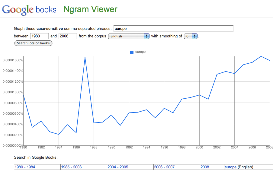This screenshot has width=273, height=175.
Task: Click the x-axis label 1984
Action: point(59,147)
